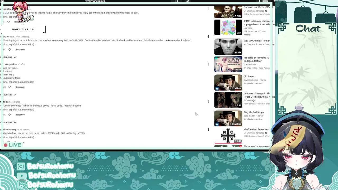Screen dimensions: 338x190
Task: Dislike the Gerard yelling Mikey's name comment
Action: (8, 22)
